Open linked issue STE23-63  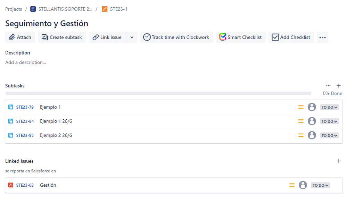point(25,185)
